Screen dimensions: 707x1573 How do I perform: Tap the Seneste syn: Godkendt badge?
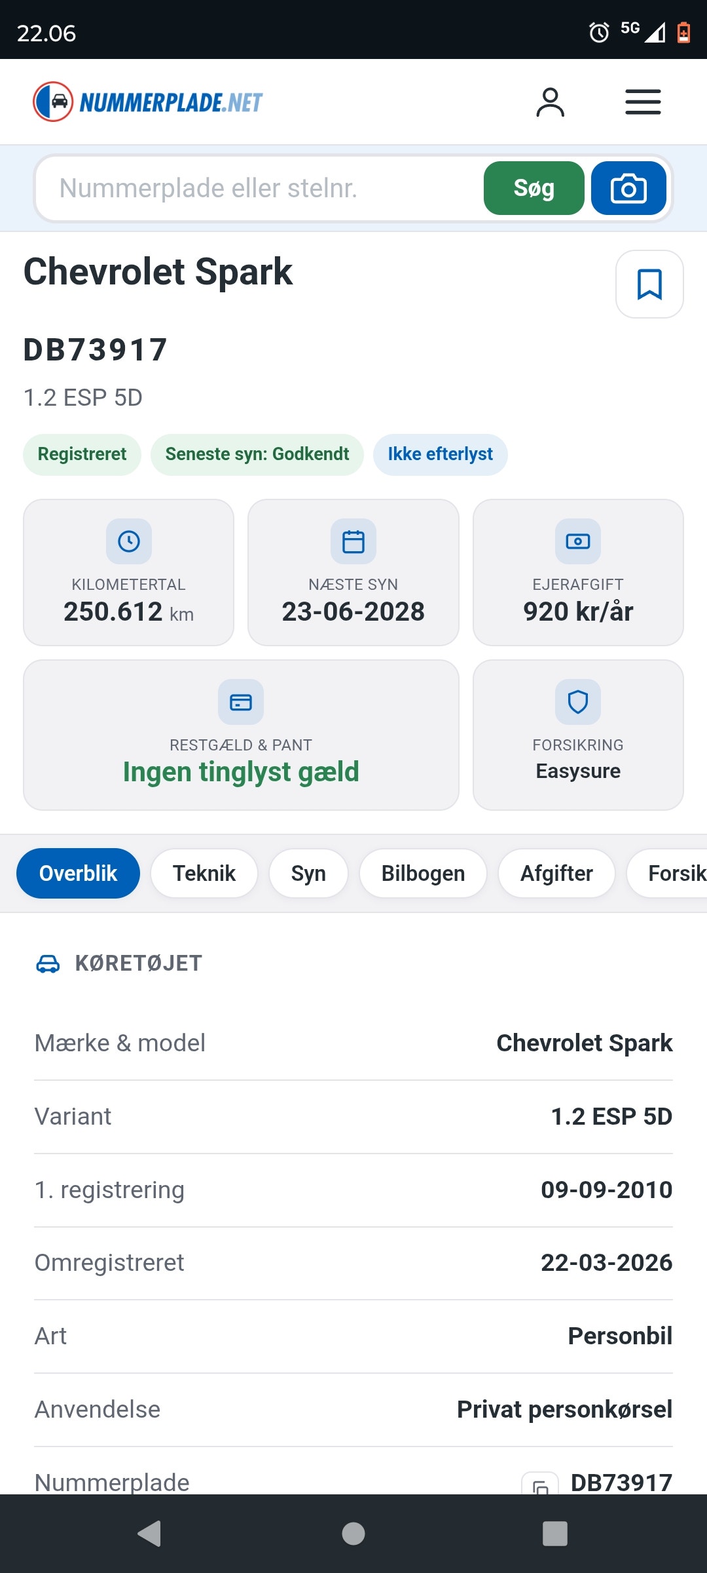257,454
